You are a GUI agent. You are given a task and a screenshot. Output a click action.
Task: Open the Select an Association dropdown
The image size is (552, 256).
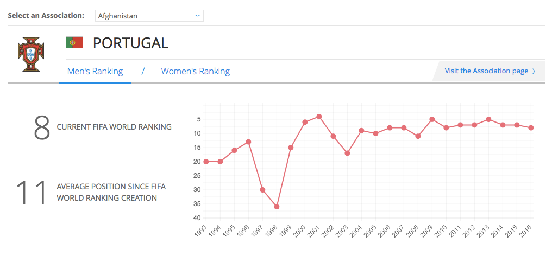(x=149, y=16)
